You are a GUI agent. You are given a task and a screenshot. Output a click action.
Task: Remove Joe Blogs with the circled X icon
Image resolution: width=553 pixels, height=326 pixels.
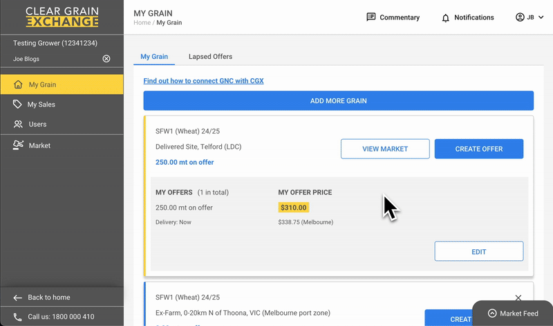[x=106, y=59]
